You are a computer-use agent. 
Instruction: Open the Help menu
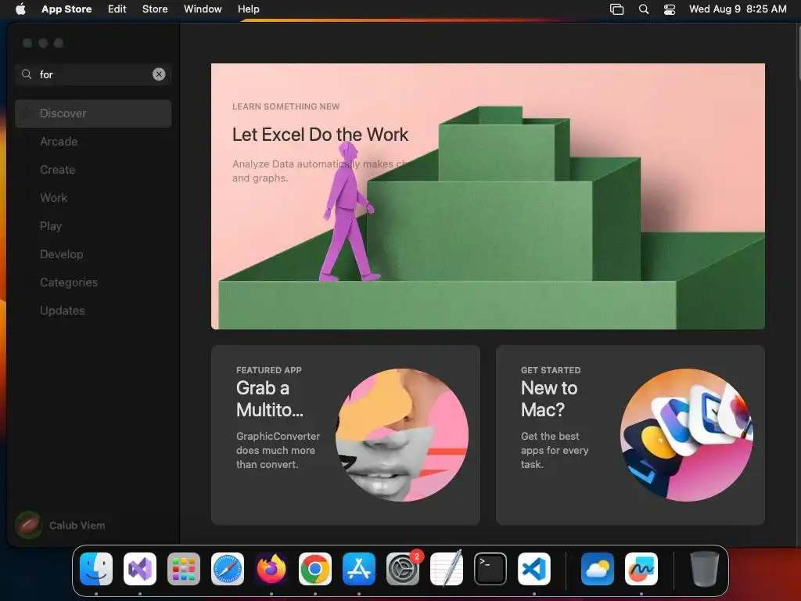[248, 9]
